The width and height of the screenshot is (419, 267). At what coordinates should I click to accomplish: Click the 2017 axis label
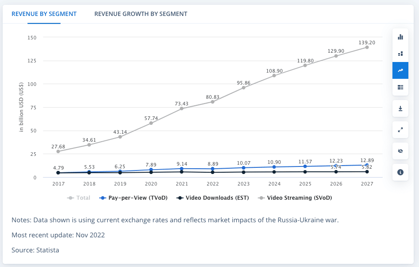coord(58,183)
